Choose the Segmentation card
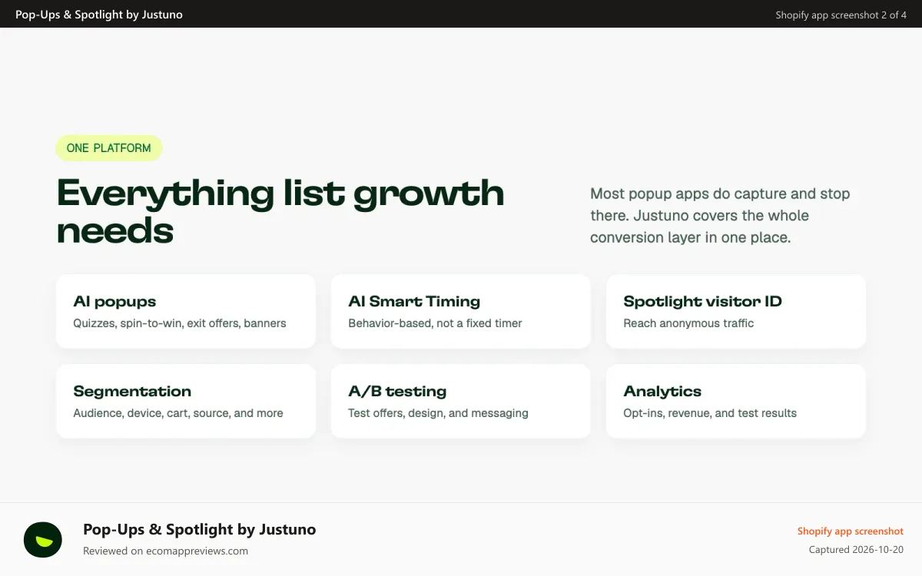Image resolution: width=922 pixels, height=576 pixels. tap(186, 401)
